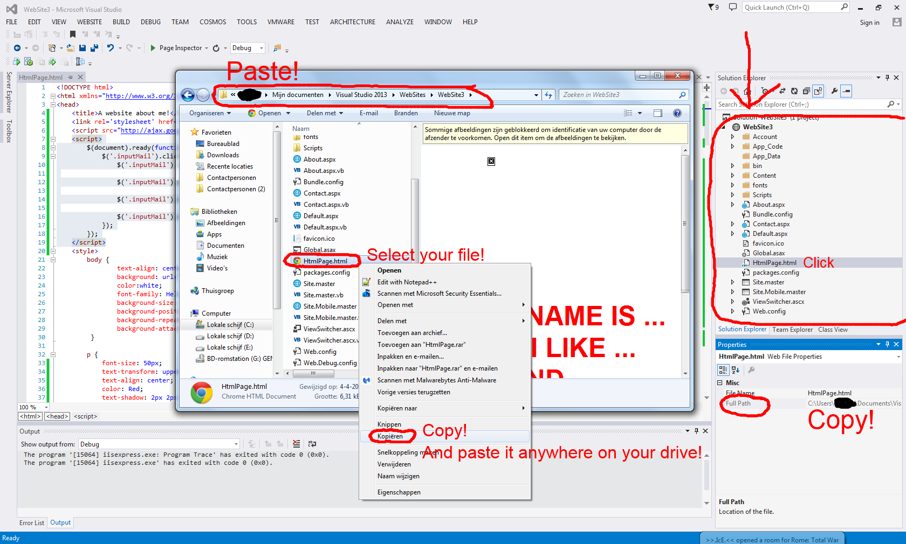Click the New Project toolbar icon
This screenshot has height=544, width=906.
52,48
